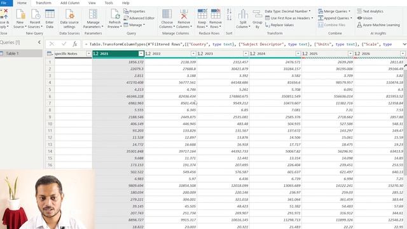
Task: Select the Table 1 query
Action: [x=21, y=53]
